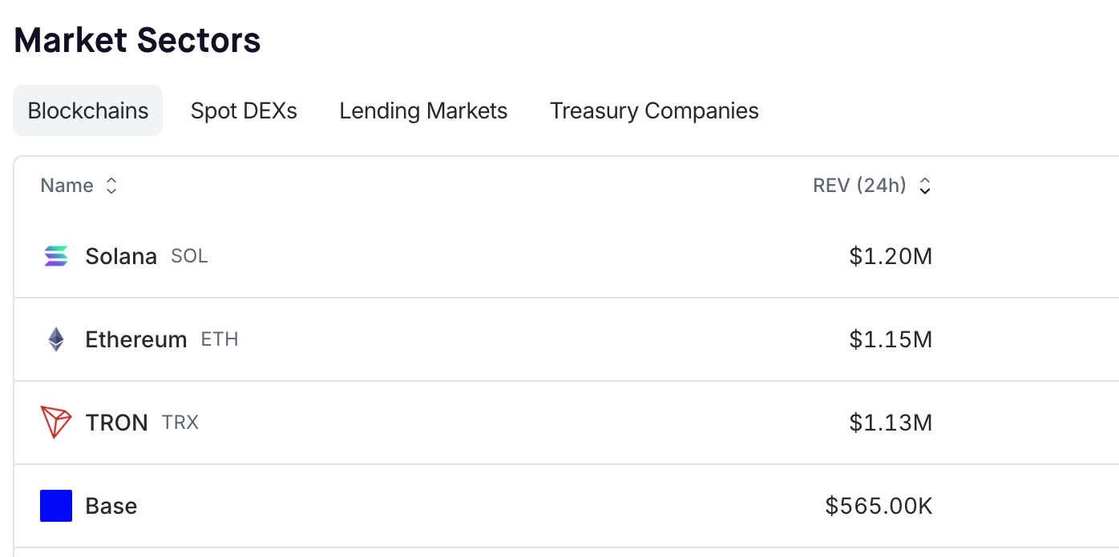Open the Base blockchain name link
The height and width of the screenshot is (557, 1119).
[x=111, y=506]
